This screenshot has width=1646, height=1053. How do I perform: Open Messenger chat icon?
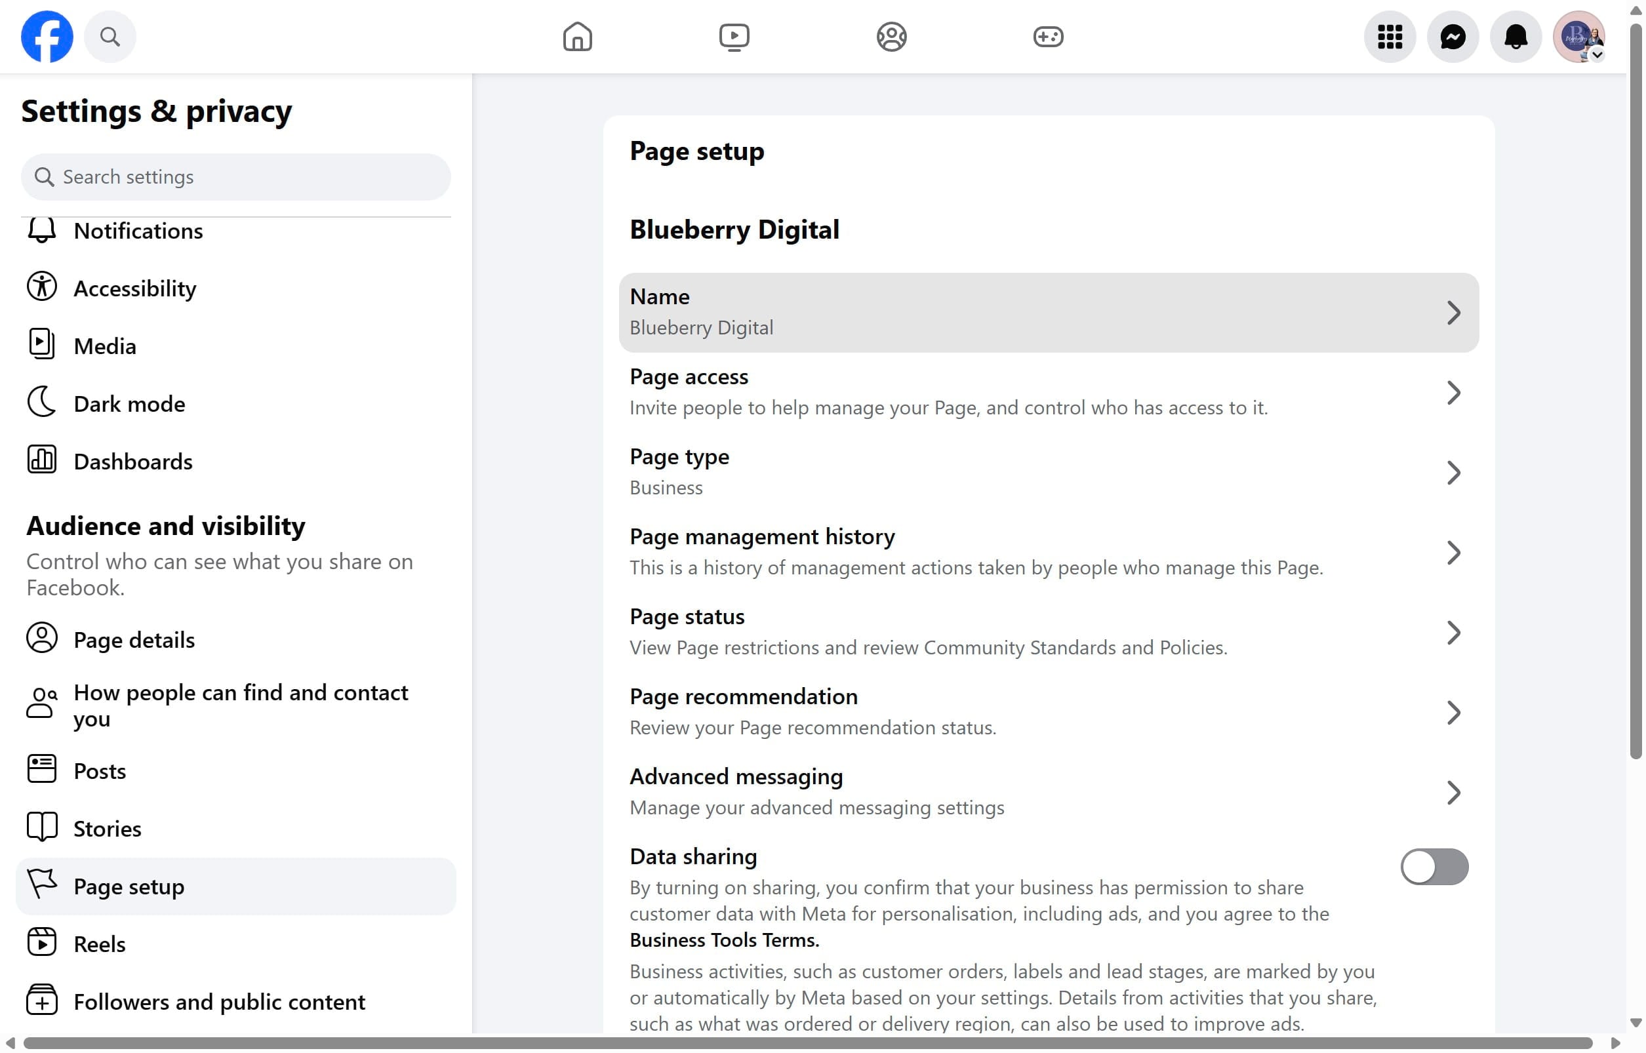click(x=1453, y=36)
